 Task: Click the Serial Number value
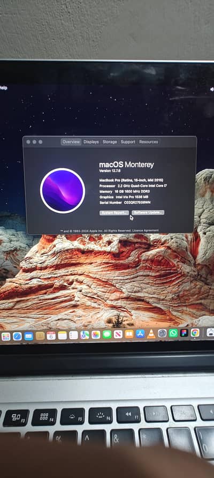pyautogui.click(x=137, y=203)
